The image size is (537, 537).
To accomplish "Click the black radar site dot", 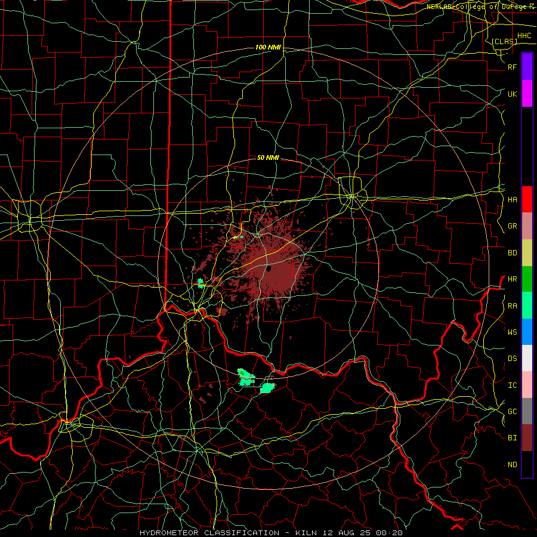I will click(x=269, y=269).
